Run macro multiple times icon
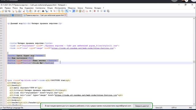The image size is (196, 110). 105,11
